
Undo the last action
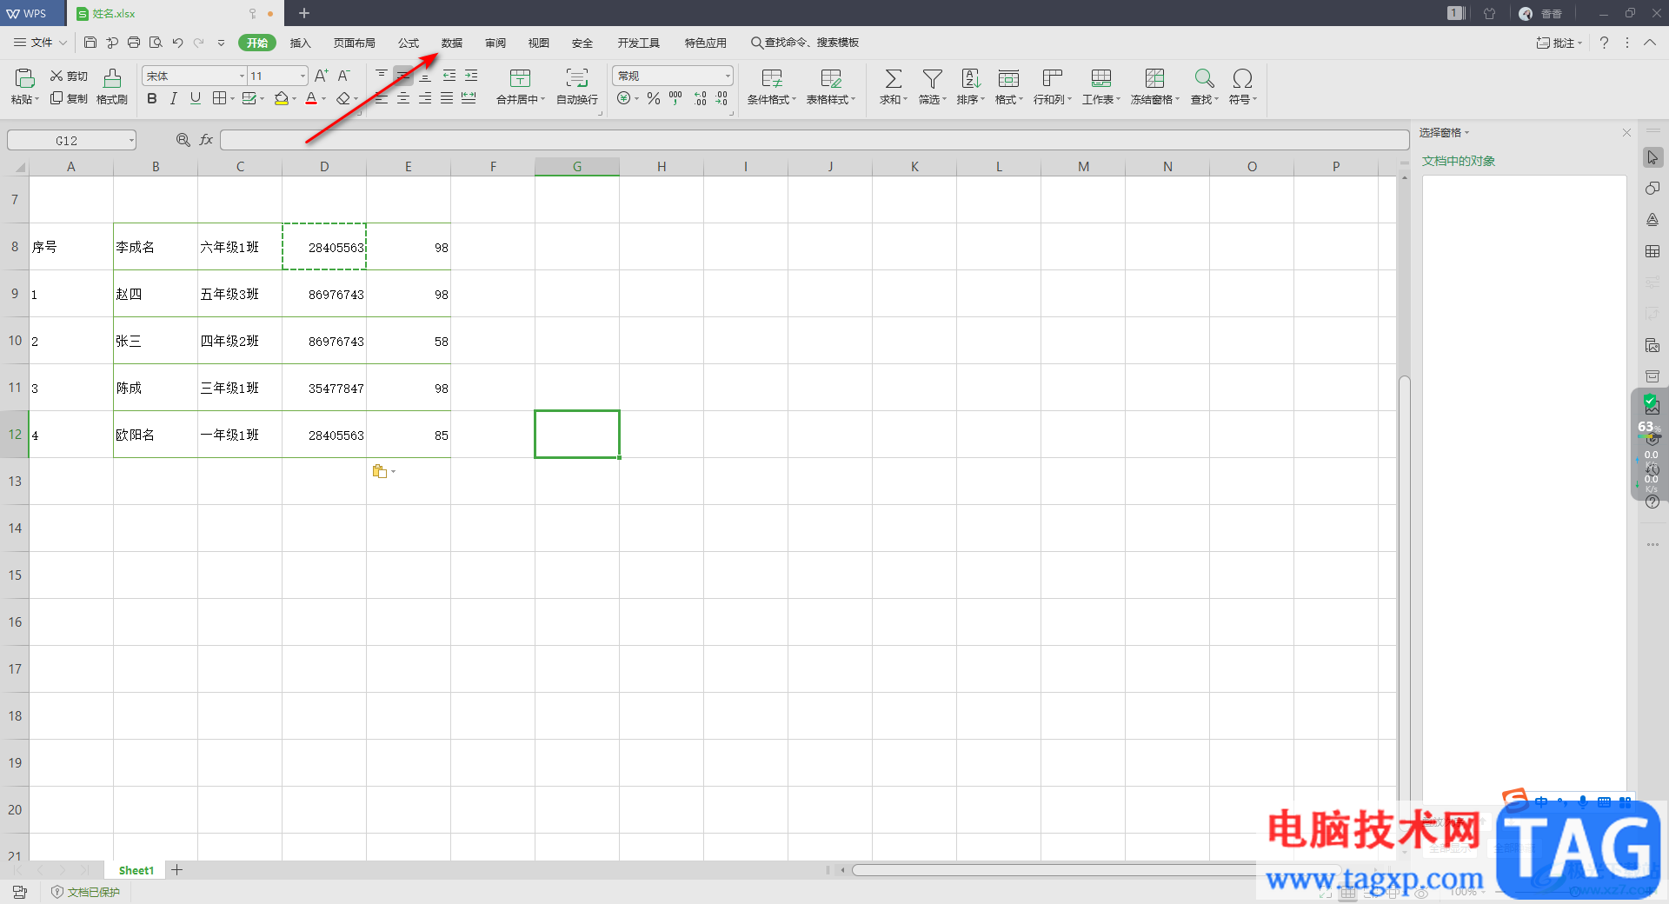coord(177,43)
